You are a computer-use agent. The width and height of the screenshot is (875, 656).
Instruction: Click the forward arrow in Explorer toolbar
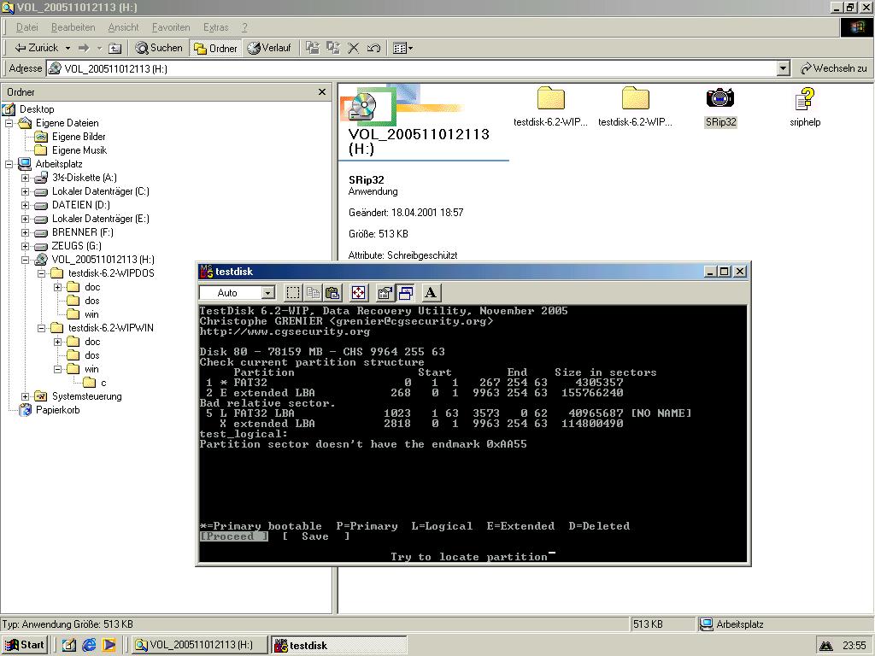[x=84, y=48]
